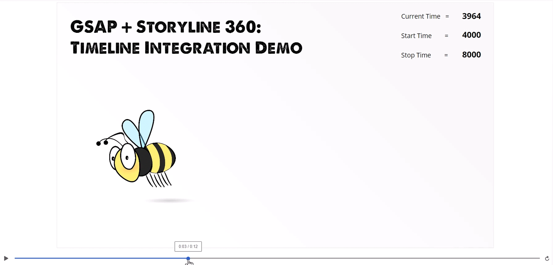The width and height of the screenshot is (553, 265).
Task: Click the seek slider thumb handle
Action: pyautogui.click(x=188, y=258)
